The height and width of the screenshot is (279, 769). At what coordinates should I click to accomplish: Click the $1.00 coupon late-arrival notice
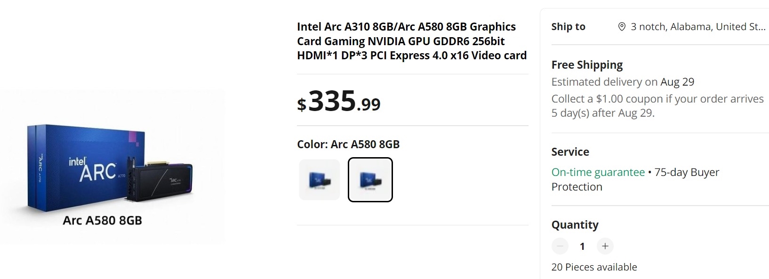point(657,106)
